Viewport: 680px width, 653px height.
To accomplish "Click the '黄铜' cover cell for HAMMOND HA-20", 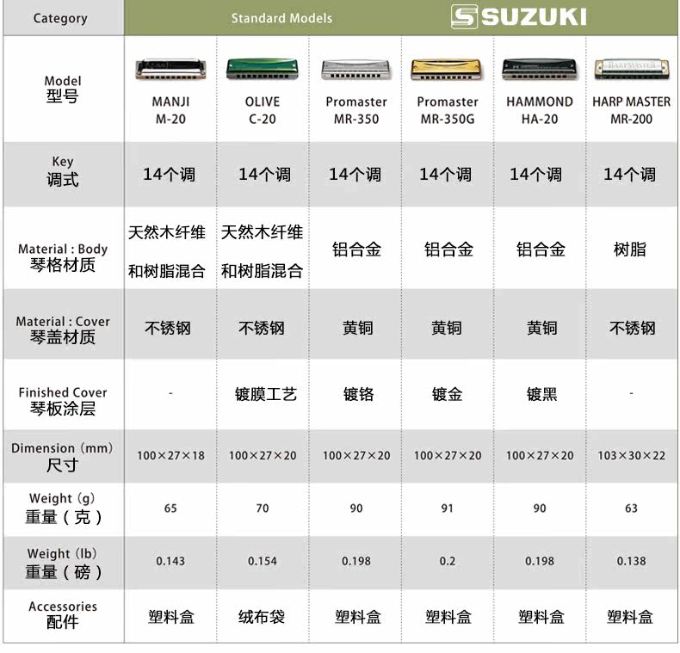I will 541,329.
